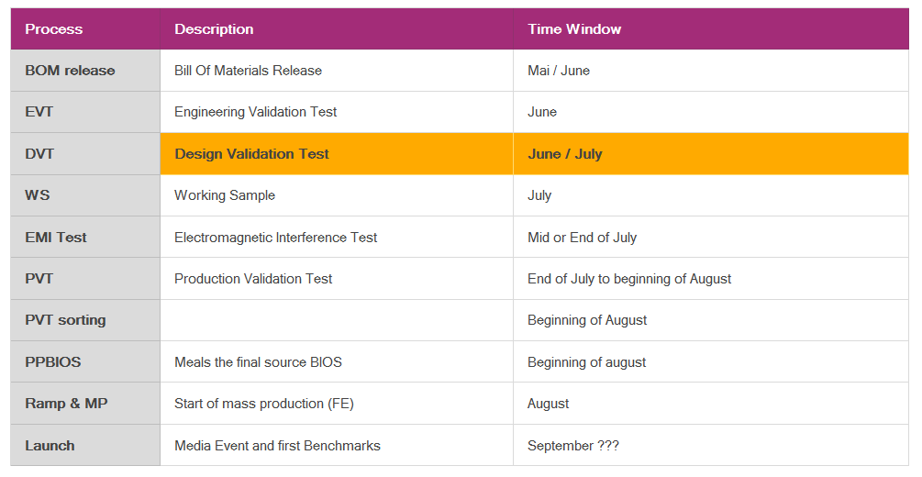
Task: Select the EVT process cell
Action: [39, 112]
